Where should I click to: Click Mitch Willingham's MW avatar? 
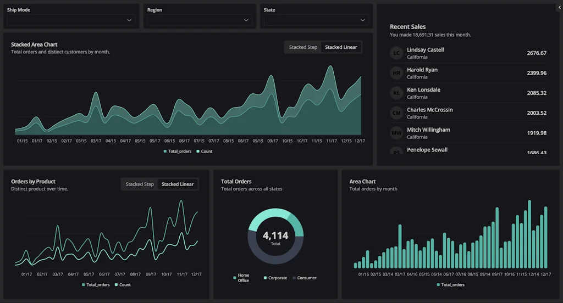(396, 133)
